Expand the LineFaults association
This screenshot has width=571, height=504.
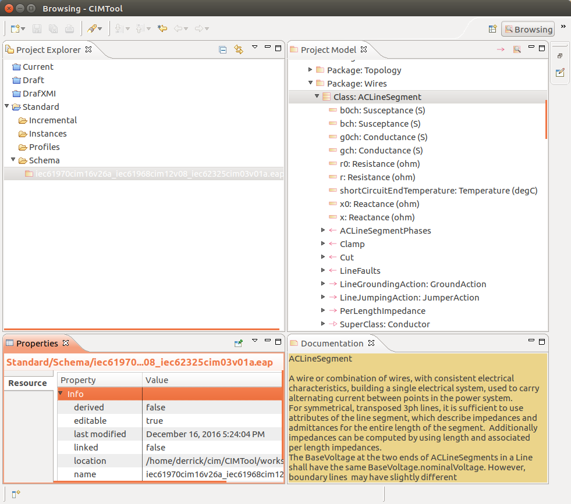point(322,270)
